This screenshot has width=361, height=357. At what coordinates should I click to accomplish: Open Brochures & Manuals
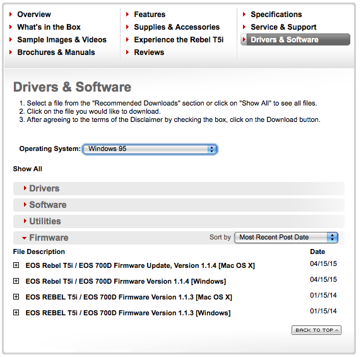click(x=56, y=52)
